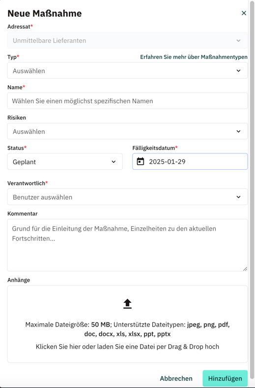The width and height of the screenshot is (255, 388).
Task: Click the Hinzufügen button
Action: [x=225, y=378]
